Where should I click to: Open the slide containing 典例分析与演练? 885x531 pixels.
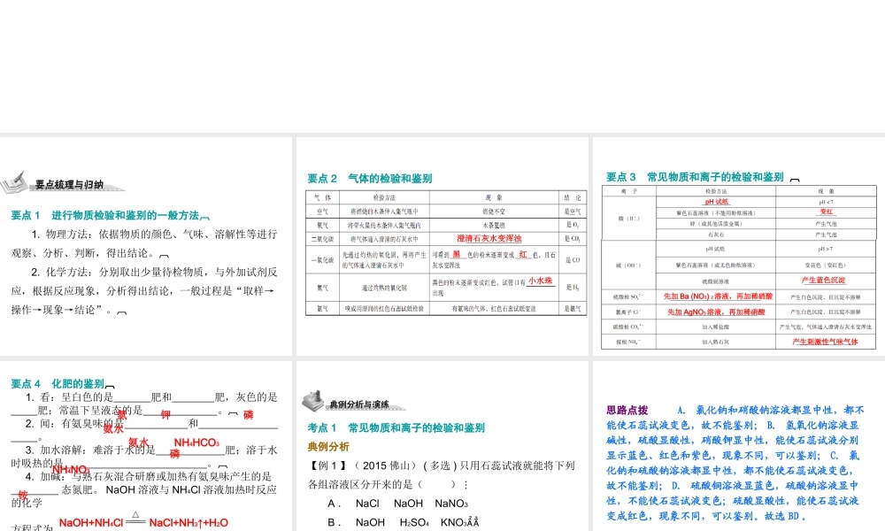(x=442, y=446)
